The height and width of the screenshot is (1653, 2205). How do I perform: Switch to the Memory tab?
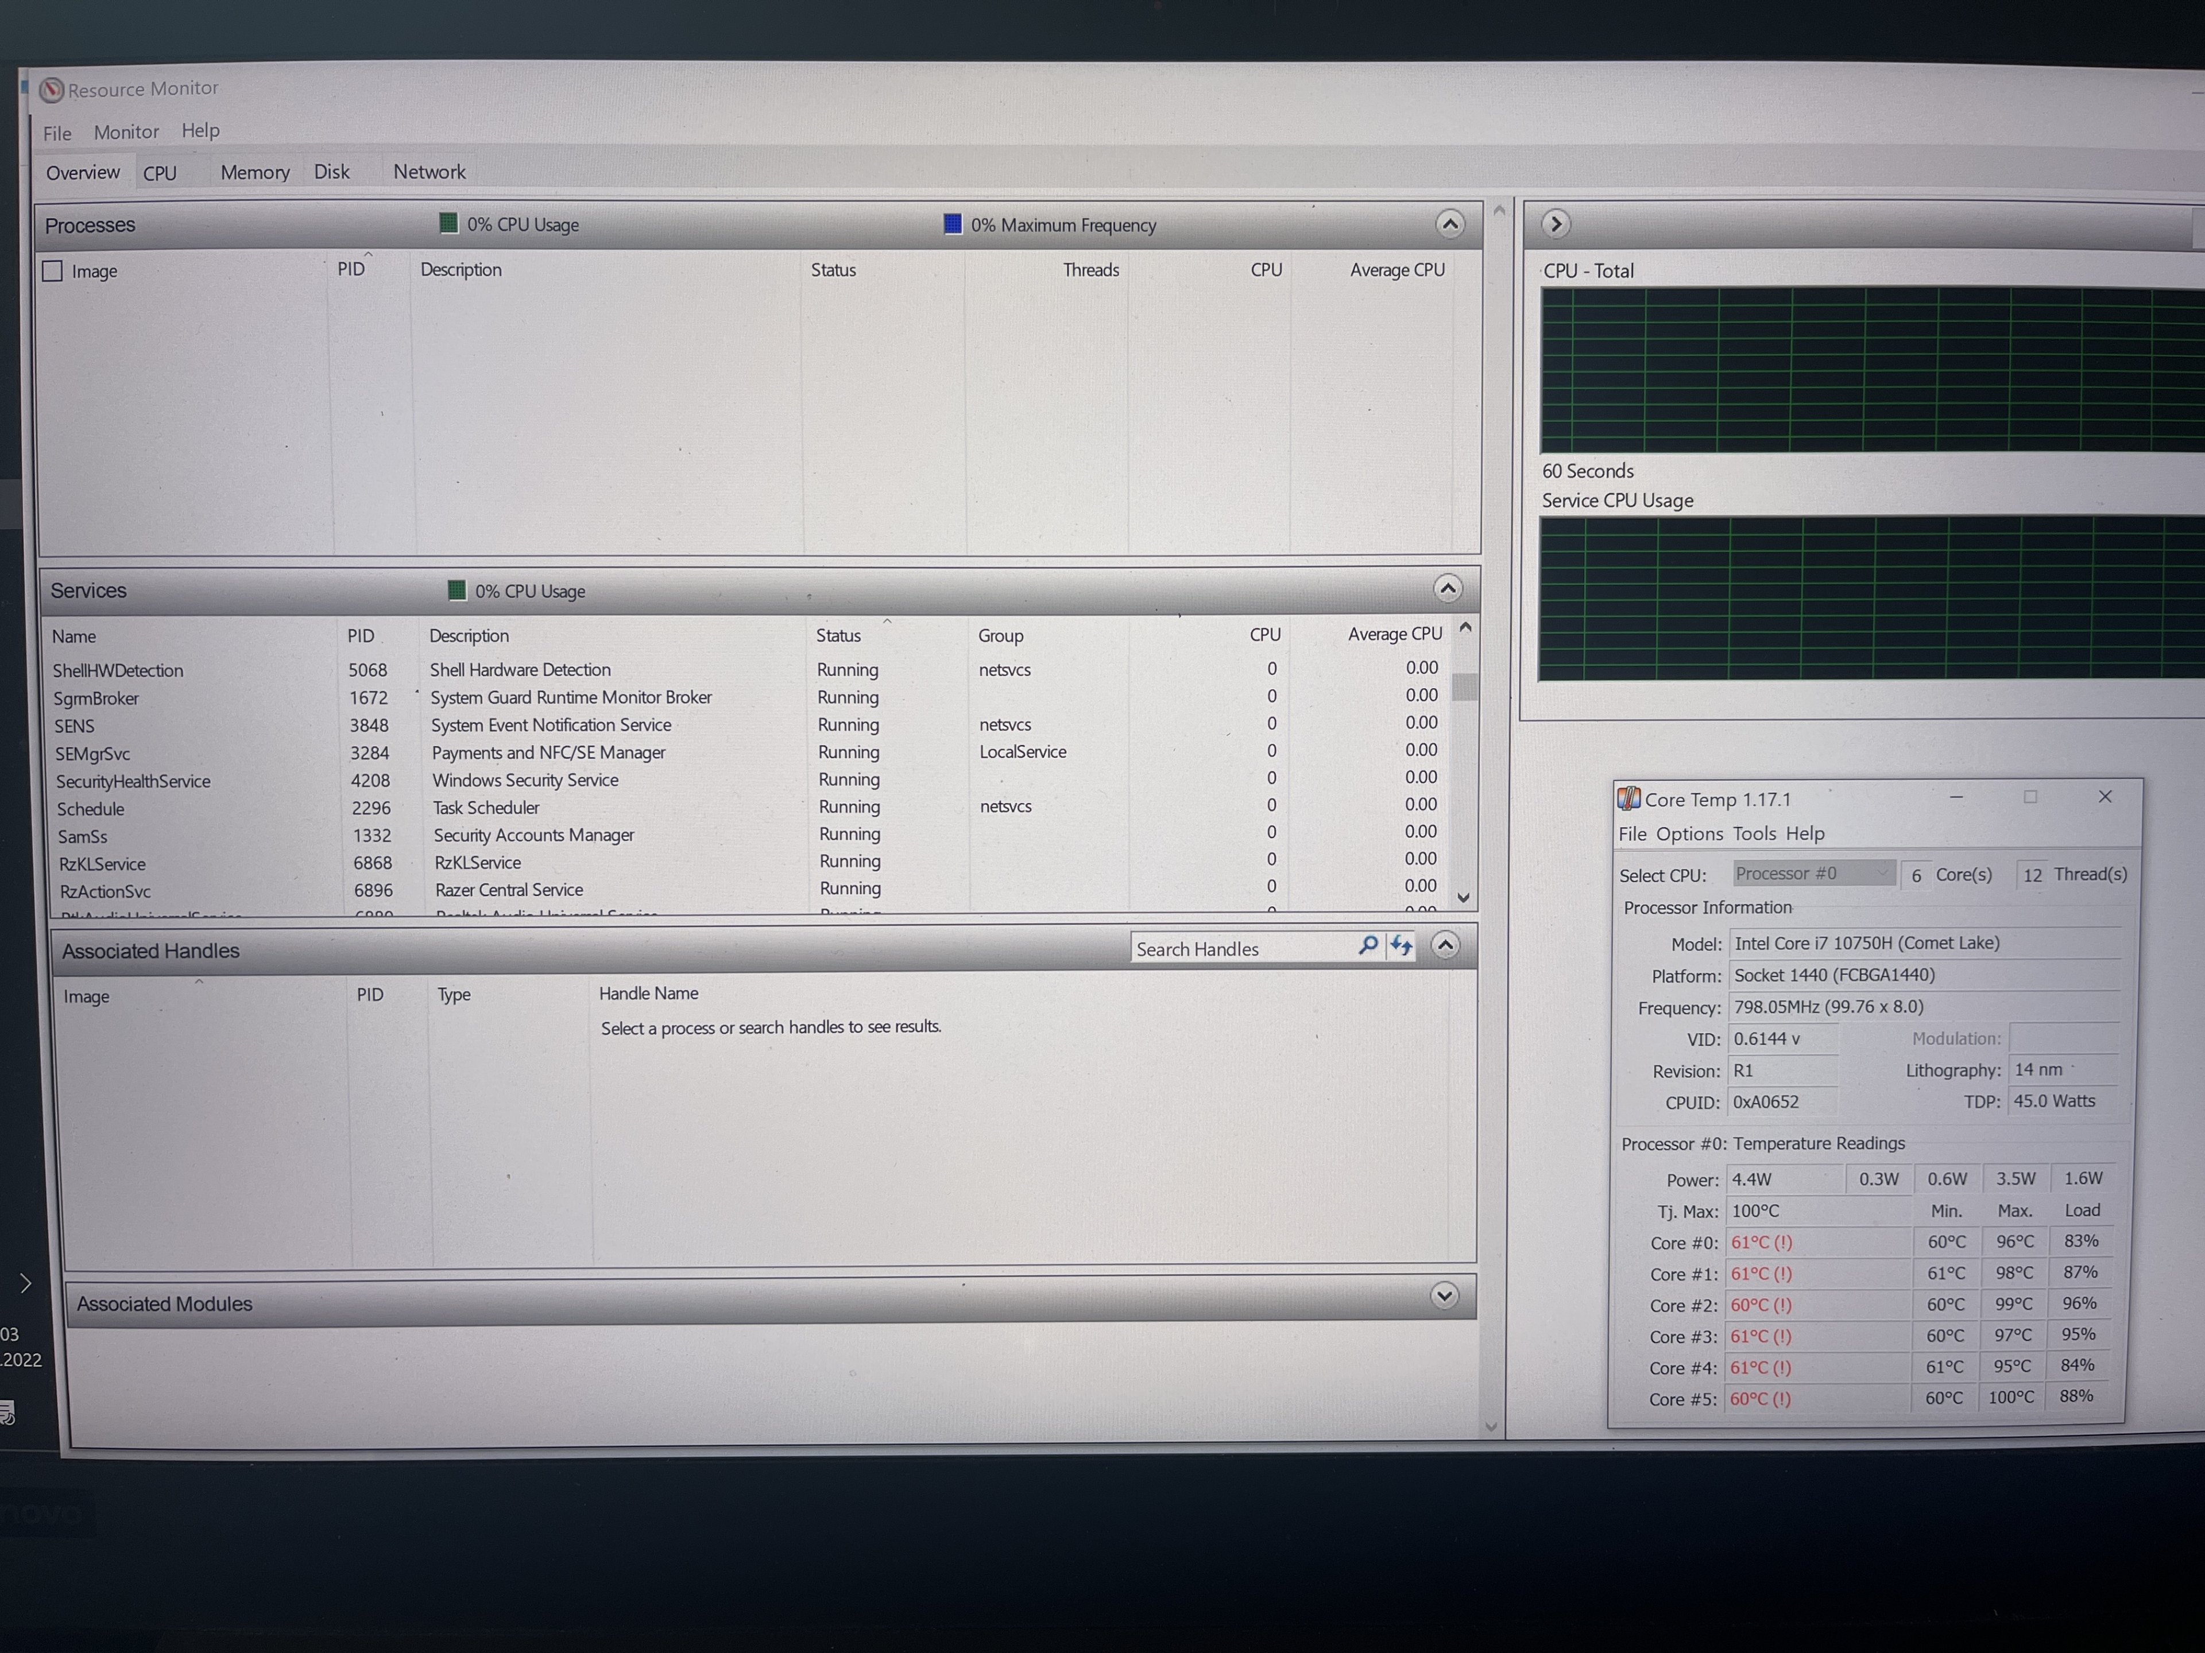(x=254, y=172)
